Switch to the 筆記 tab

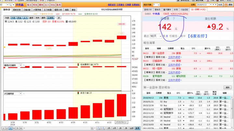tap(73, 10)
